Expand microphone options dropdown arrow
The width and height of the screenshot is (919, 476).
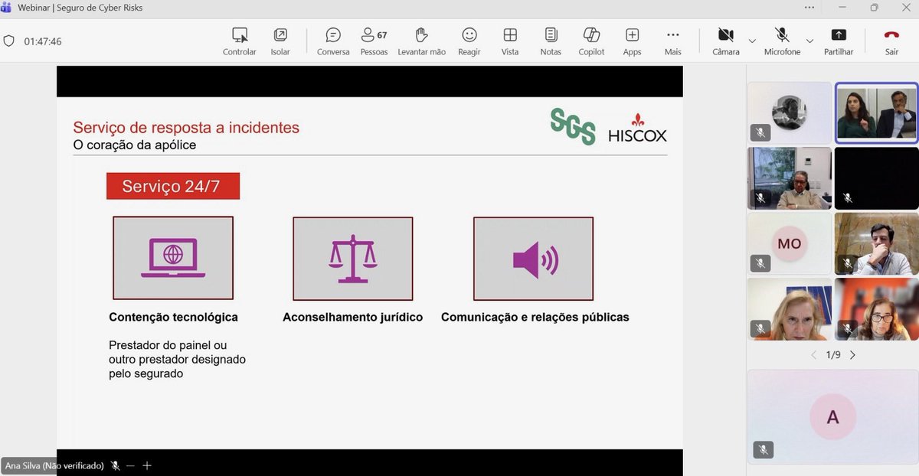coord(809,41)
